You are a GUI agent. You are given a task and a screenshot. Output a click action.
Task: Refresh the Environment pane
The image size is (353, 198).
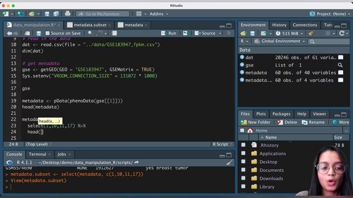[342, 33]
